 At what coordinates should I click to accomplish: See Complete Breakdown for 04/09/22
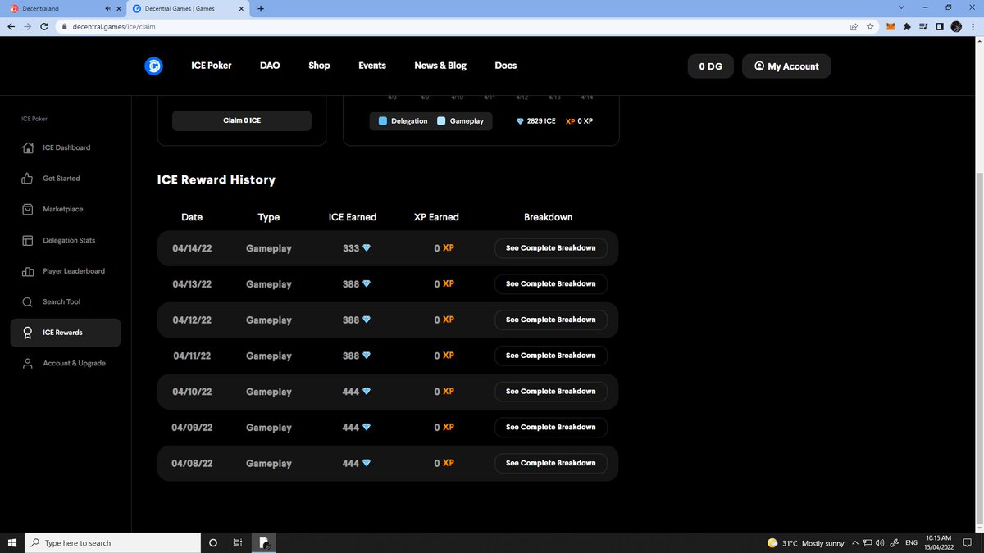pos(551,428)
